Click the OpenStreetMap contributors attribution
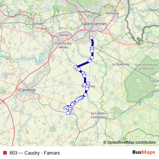Screen dimensions: 159x159 click(129, 142)
